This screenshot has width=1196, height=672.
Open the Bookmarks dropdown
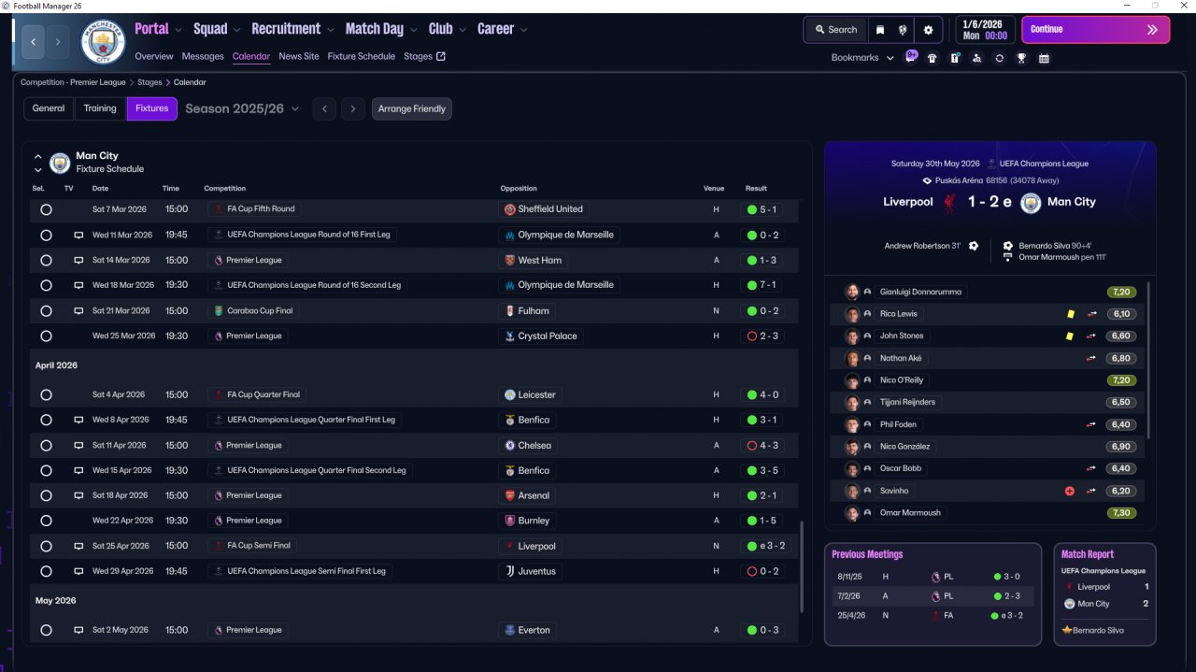861,58
